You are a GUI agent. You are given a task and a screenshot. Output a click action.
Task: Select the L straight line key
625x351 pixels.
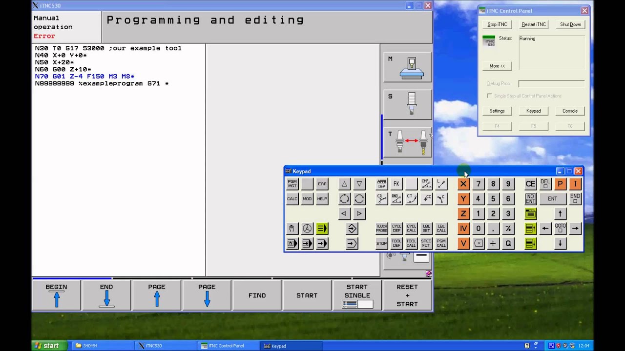[x=441, y=184]
